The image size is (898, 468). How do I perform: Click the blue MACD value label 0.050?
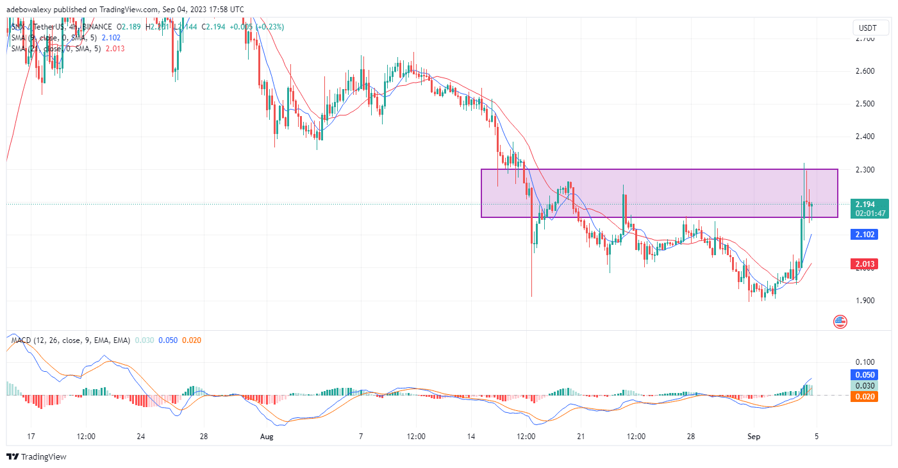[x=863, y=375]
